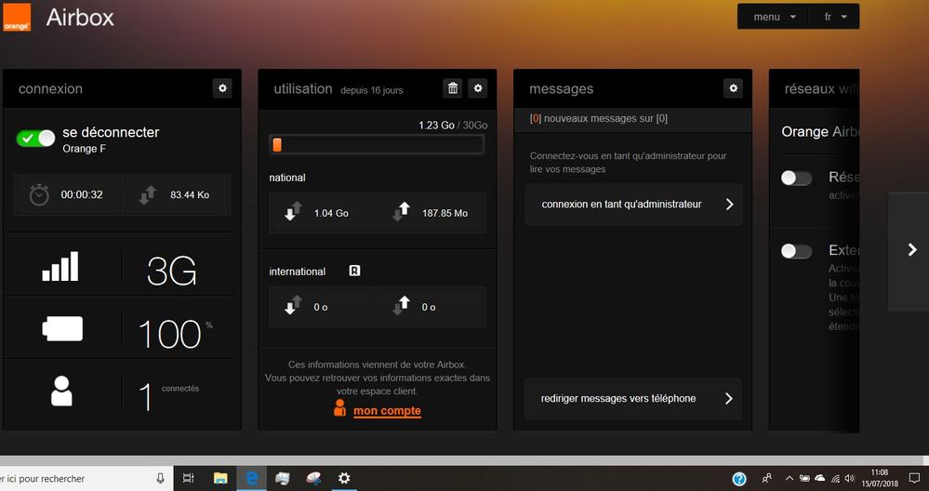Turn on the wifi extender toggle

pos(796,251)
